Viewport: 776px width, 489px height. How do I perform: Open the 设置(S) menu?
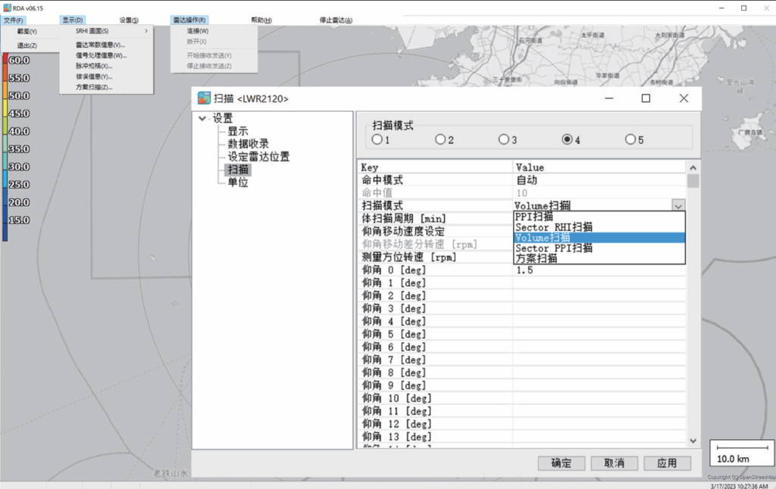(x=129, y=20)
